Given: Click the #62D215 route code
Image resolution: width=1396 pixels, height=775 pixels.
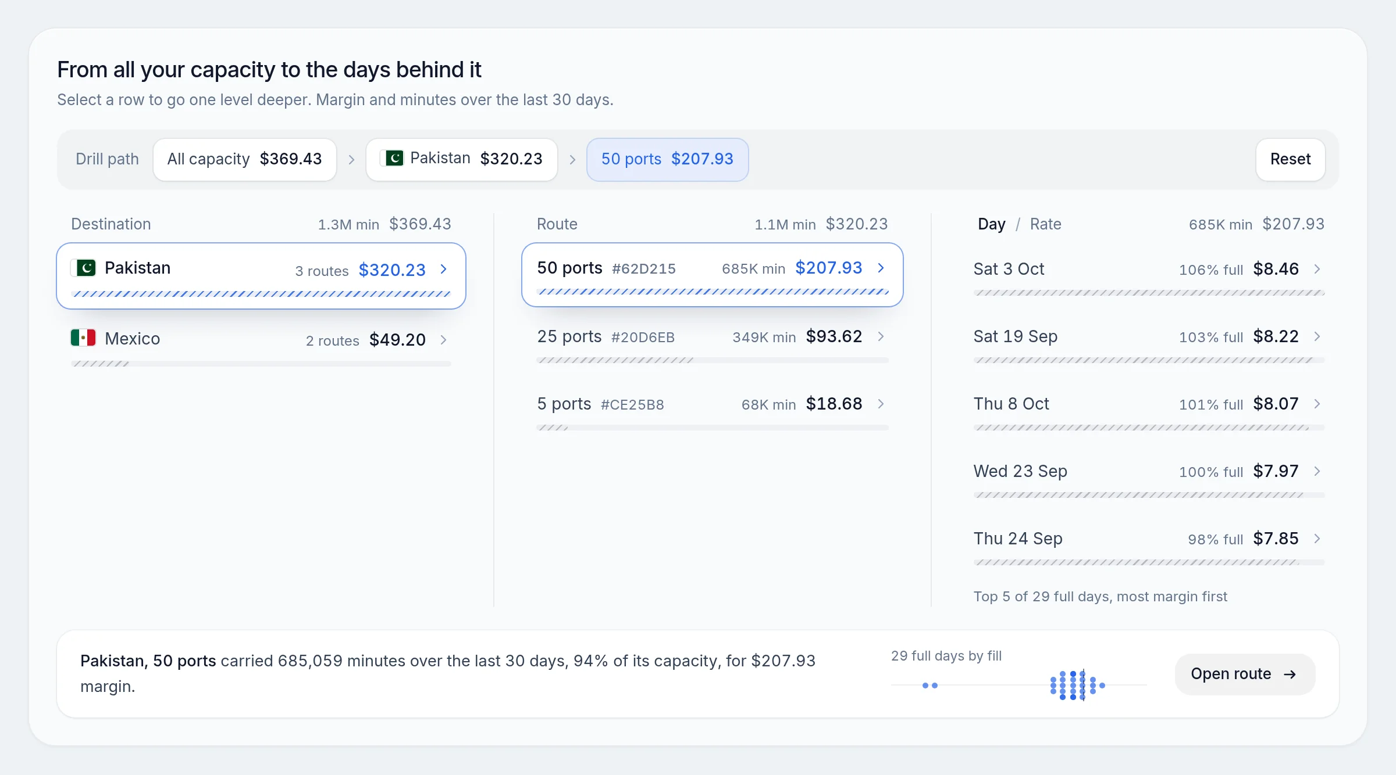Looking at the screenshot, I should click(643, 269).
